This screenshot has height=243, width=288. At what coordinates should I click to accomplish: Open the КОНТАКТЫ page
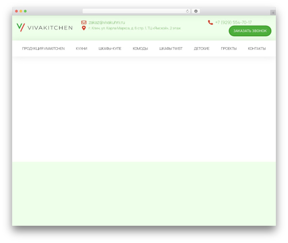[257, 49]
